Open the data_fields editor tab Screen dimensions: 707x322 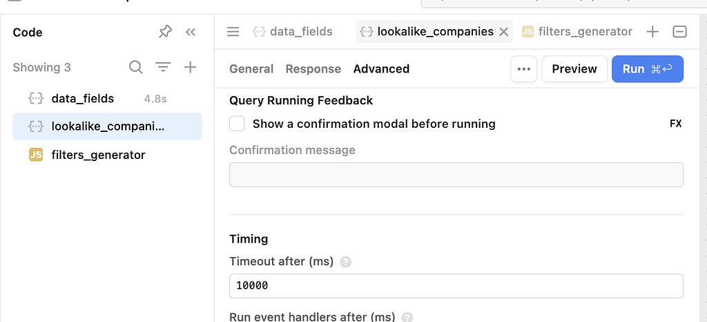tap(293, 32)
